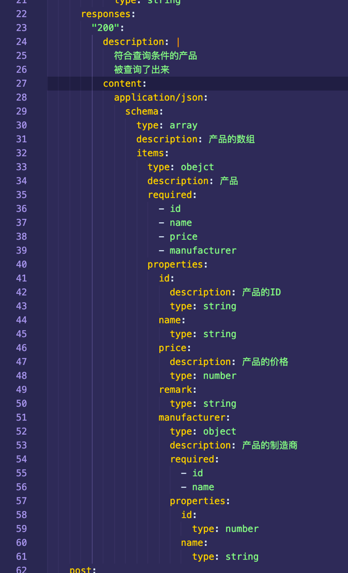The height and width of the screenshot is (573, 348).
Task: Click the 'responses:' key on line 22
Action: click(x=108, y=14)
